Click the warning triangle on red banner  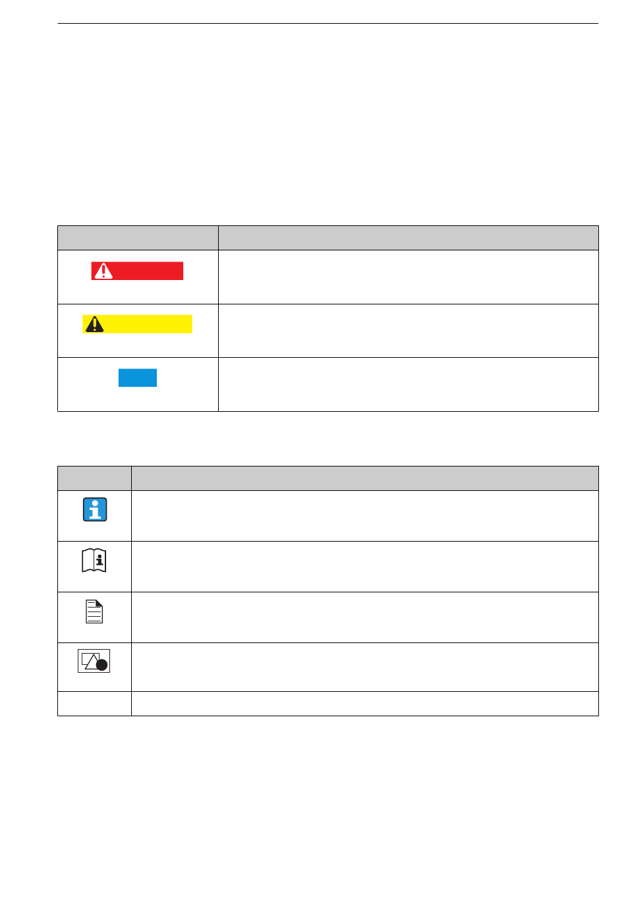(103, 271)
